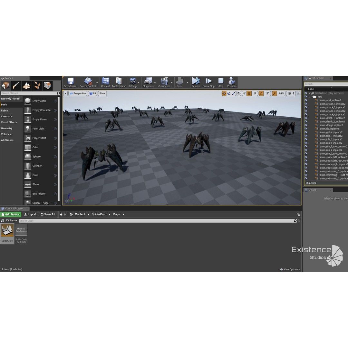Navigate to SpiderCrab in the path breadcrumb

[99, 214]
